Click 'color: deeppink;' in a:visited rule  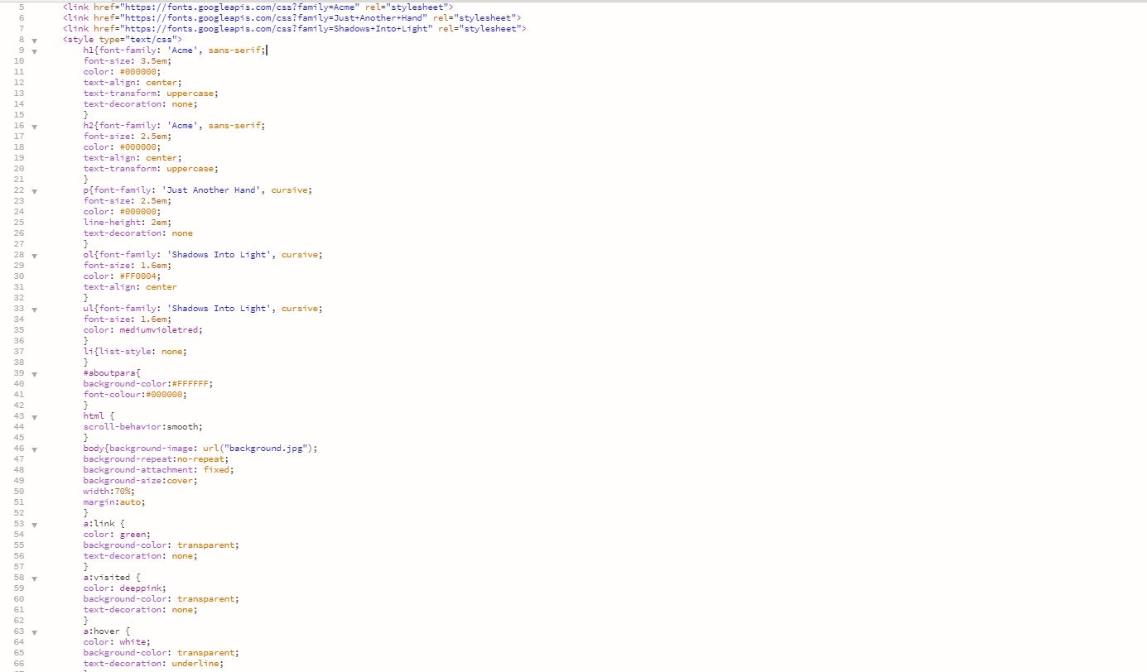pyautogui.click(x=125, y=588)
